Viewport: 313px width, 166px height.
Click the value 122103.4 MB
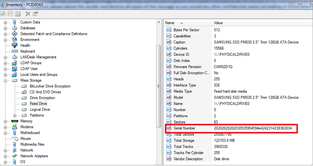(x=224, y=141)
